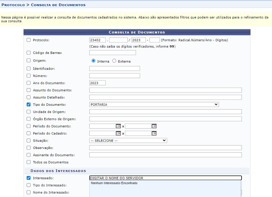This screenshot has width=272, height=197.
Task: Select the Externa origin radio button
Action: pos(114,61)
